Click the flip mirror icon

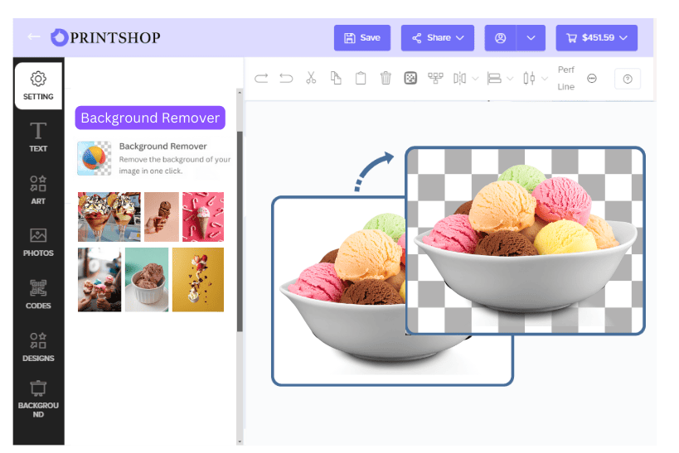460,79
